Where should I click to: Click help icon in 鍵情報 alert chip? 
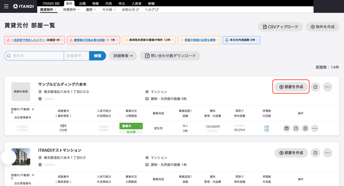click(x=107, y=40)
